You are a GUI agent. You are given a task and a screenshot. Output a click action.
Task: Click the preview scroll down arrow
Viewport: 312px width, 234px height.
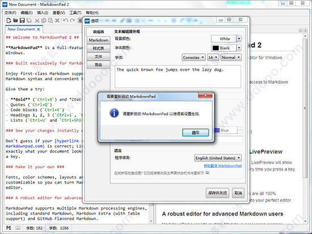(x=305, y=221)
